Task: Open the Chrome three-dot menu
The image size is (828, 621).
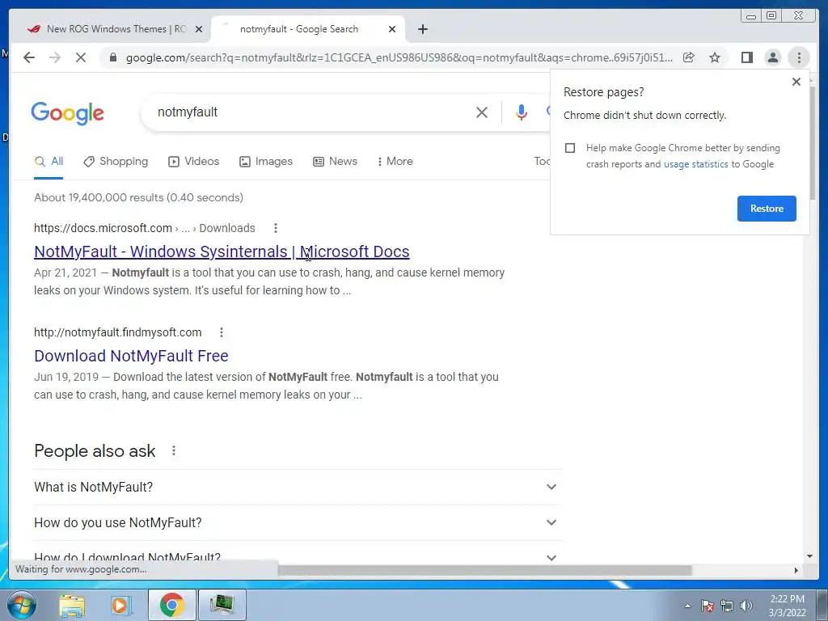Action: tap(799, 57)
